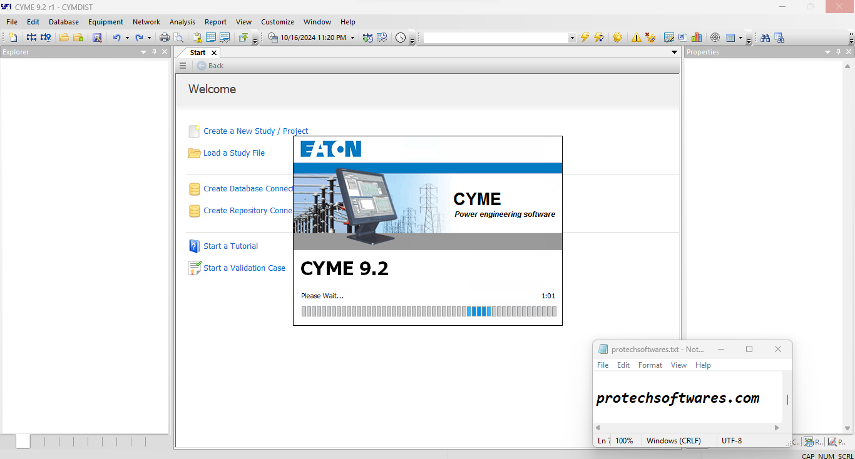Viewport: 855px width, 459px height.
Task: Click Create Database Connection link
Action: coord(248,189)
